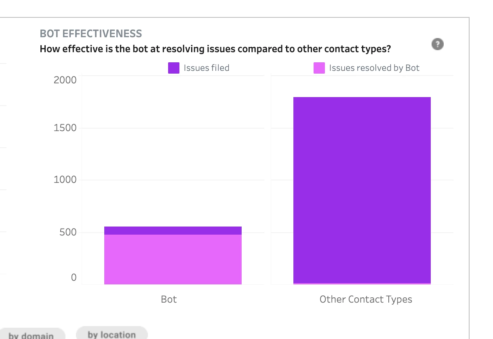Click the by location button
493x339 pixels.
[112, 334]
